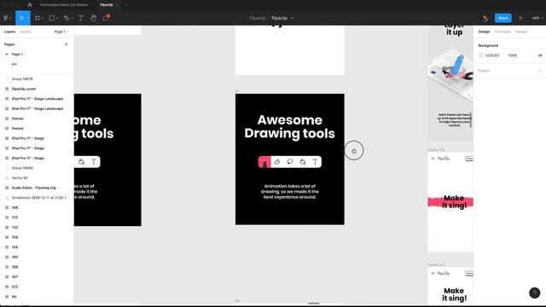Screen dimensions: 546x307
Task: Open the Pen tool dropdown arrow
Action: coord(72,18)
